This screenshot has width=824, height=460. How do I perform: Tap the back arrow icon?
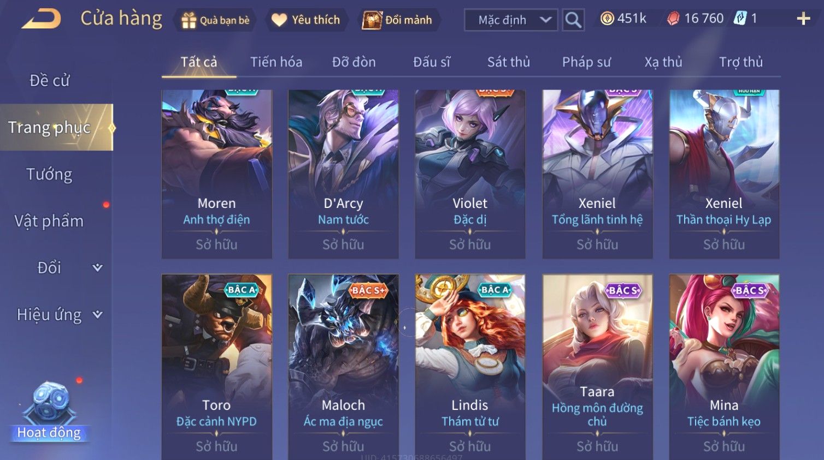42,19
